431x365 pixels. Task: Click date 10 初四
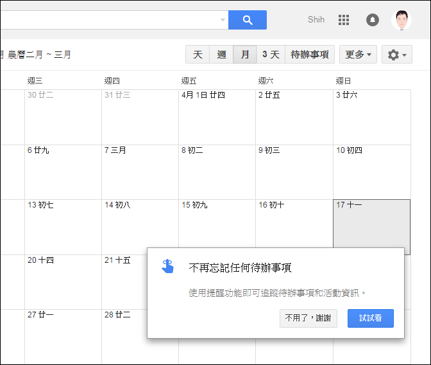tap(349, 150)
